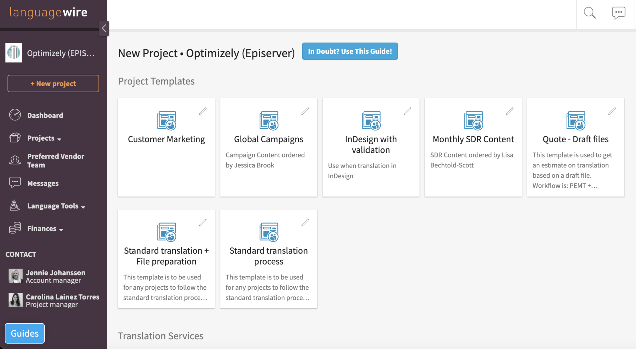Select the Quote - Draft files title
Image resolution: width=636 pixels, height=349 pixels.
575,139
